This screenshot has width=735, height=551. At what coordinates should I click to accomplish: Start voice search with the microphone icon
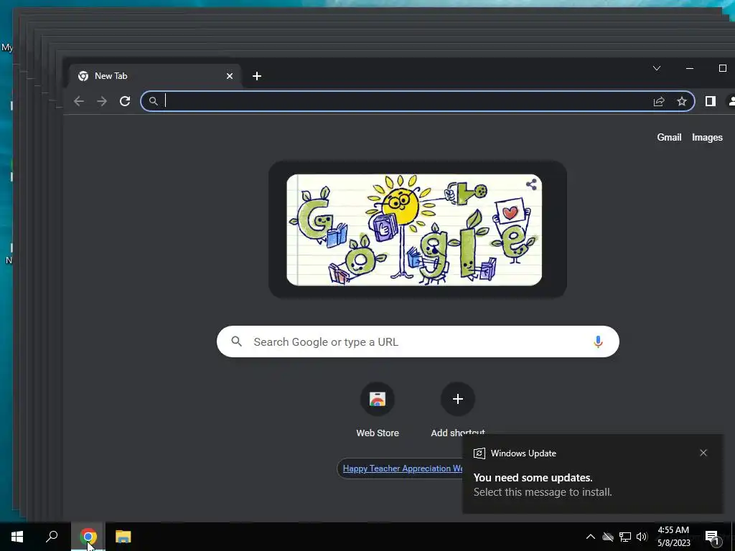point(598,342)
